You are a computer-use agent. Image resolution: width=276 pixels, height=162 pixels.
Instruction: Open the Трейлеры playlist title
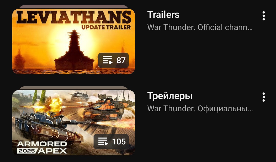(x=170, y=96)
